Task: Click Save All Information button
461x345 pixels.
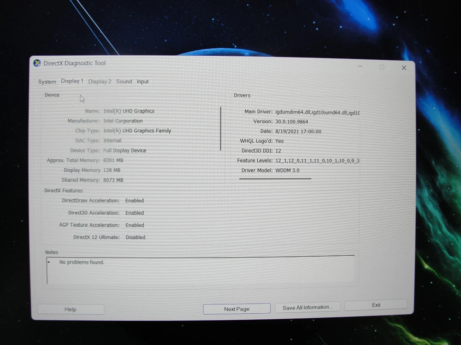Action: [x=307, y=307]
